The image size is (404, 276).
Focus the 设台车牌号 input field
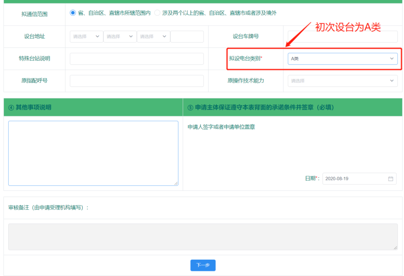click(x=342, y=37)
